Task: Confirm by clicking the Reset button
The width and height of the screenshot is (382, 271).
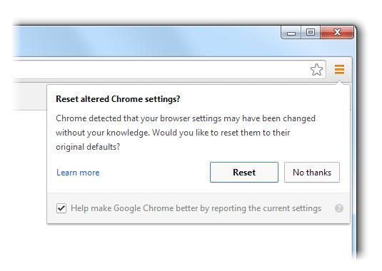Action: [244, 173]
